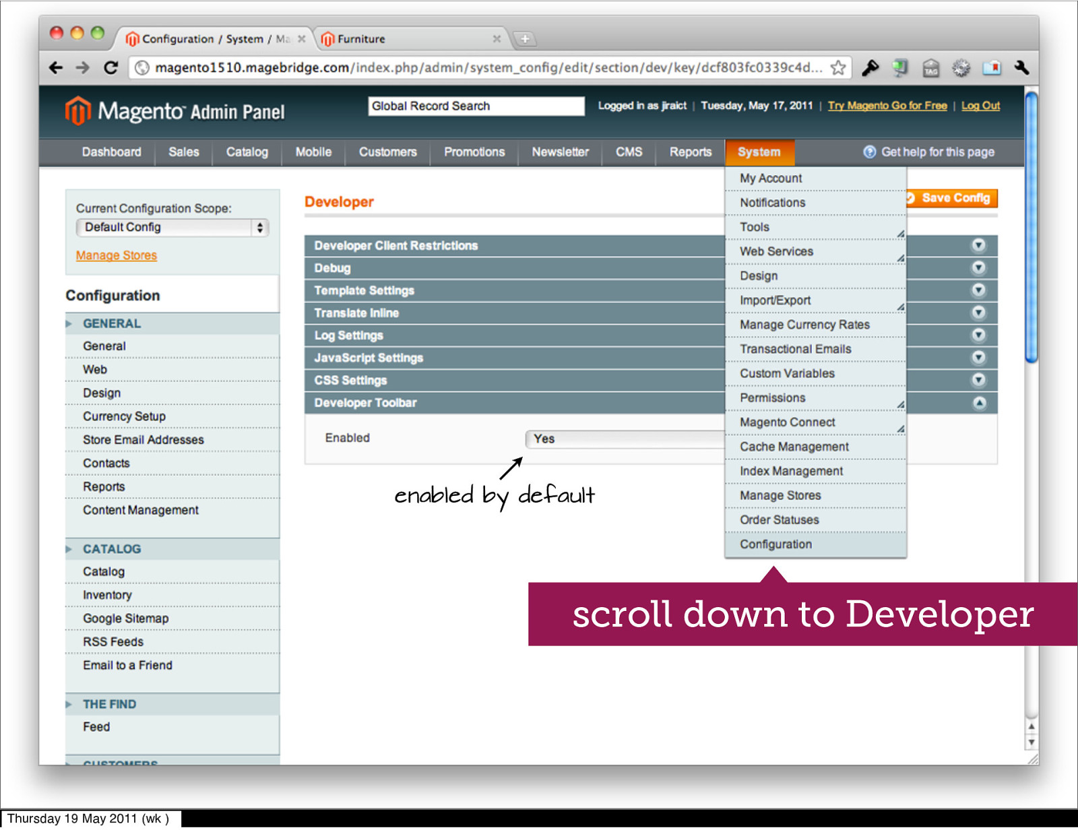
Task: Open the browser wrench menu
Action: coord(1021,67)
